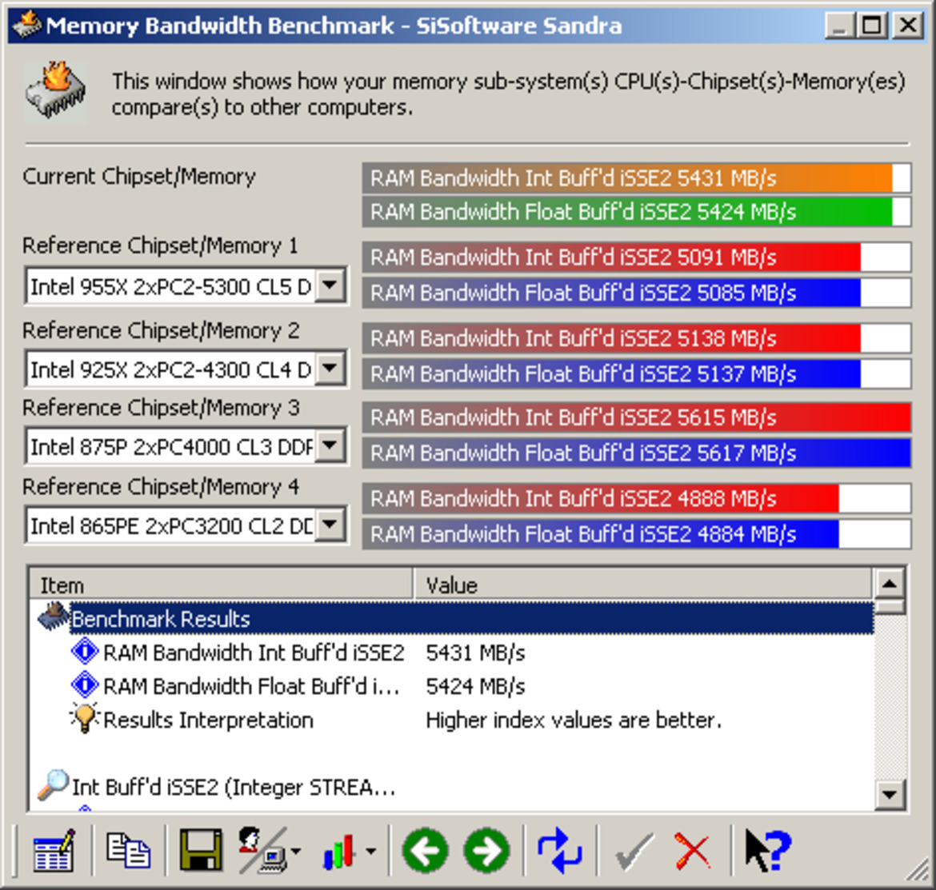This screenshot has width=936, height=890.
Task: Click the red Int 5091 MB/s reference bar
Action: tap(636, 257)
